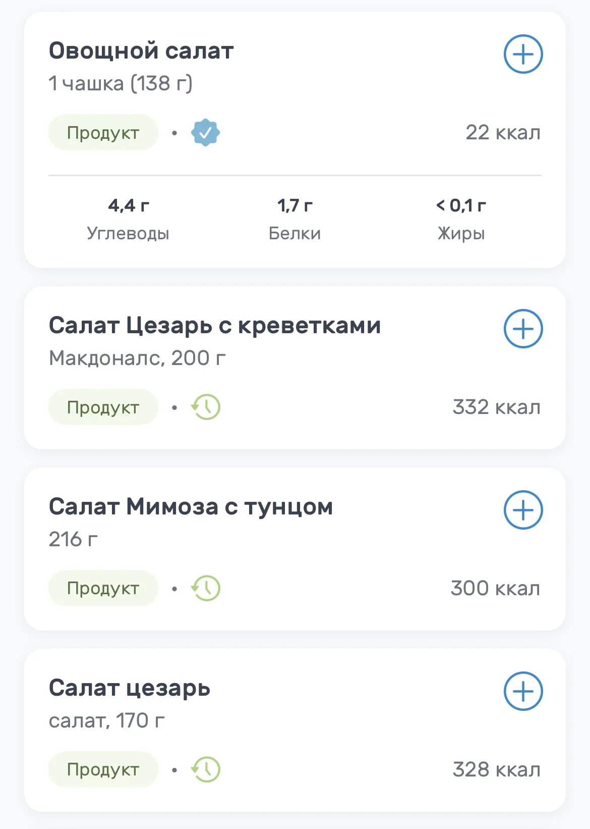This screenshot has height=829, width=590.
Task: Click Продукт tag on Цезарь с креветками
Action: 103,407
